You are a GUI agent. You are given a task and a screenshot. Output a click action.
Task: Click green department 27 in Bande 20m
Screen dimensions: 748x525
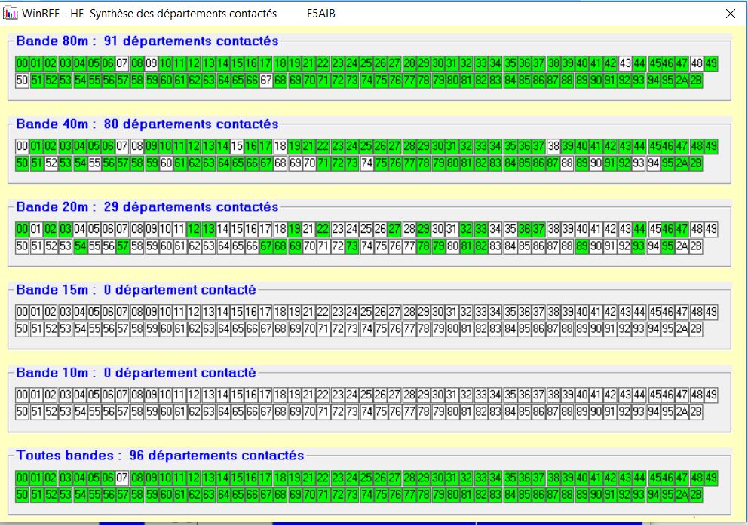(x=394, y=229)
